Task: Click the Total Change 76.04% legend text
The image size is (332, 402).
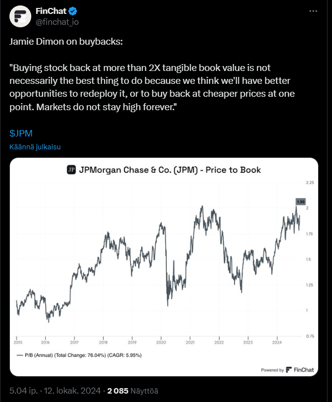Action: coord(85,355)
